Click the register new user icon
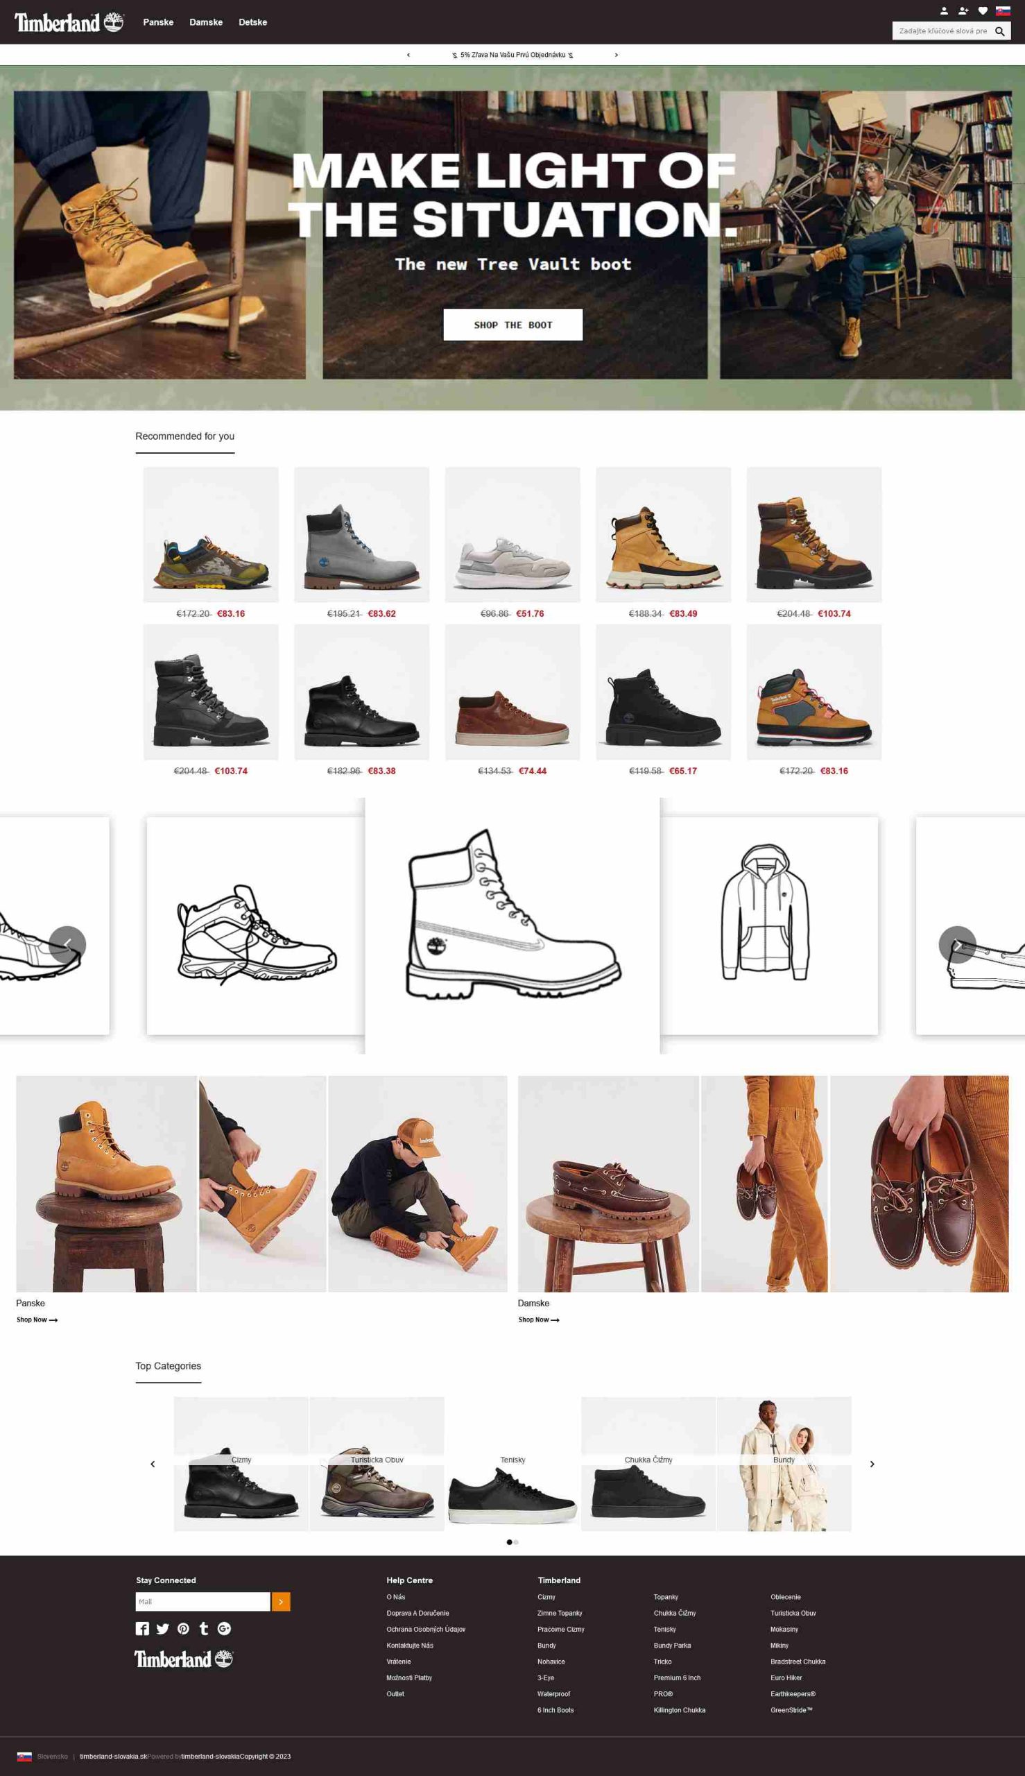 (963, 10)
